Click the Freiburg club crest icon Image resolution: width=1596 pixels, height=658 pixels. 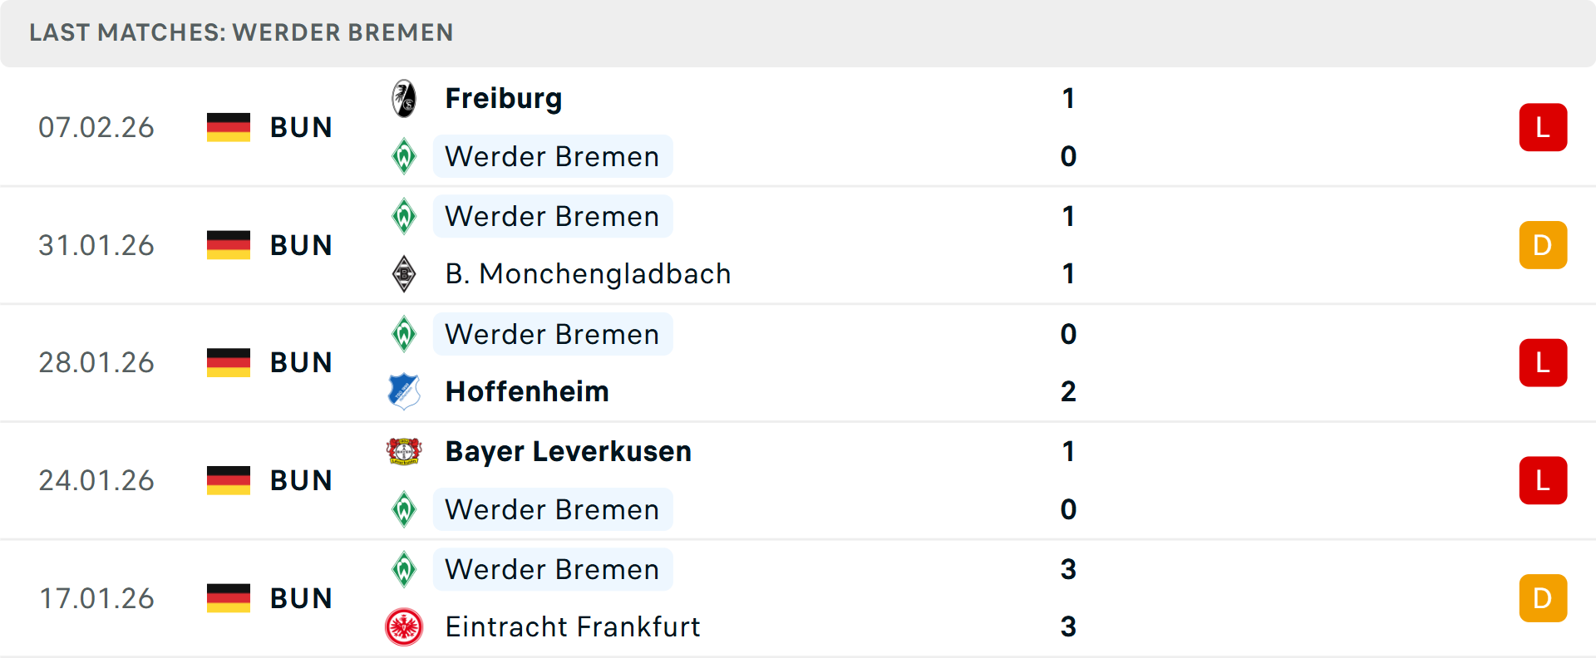pyautogui.click(x=405, y=97)
